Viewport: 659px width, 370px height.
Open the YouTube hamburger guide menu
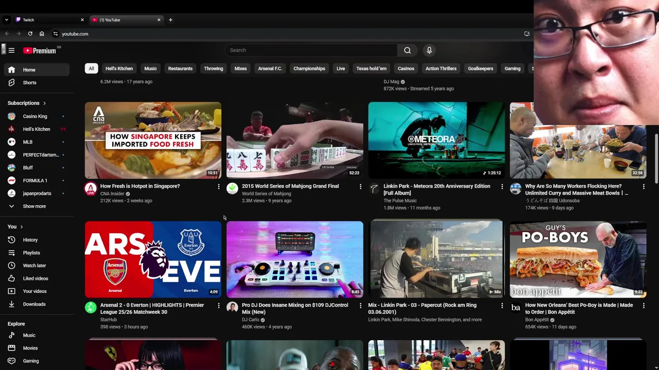click(x=11, y=50)
